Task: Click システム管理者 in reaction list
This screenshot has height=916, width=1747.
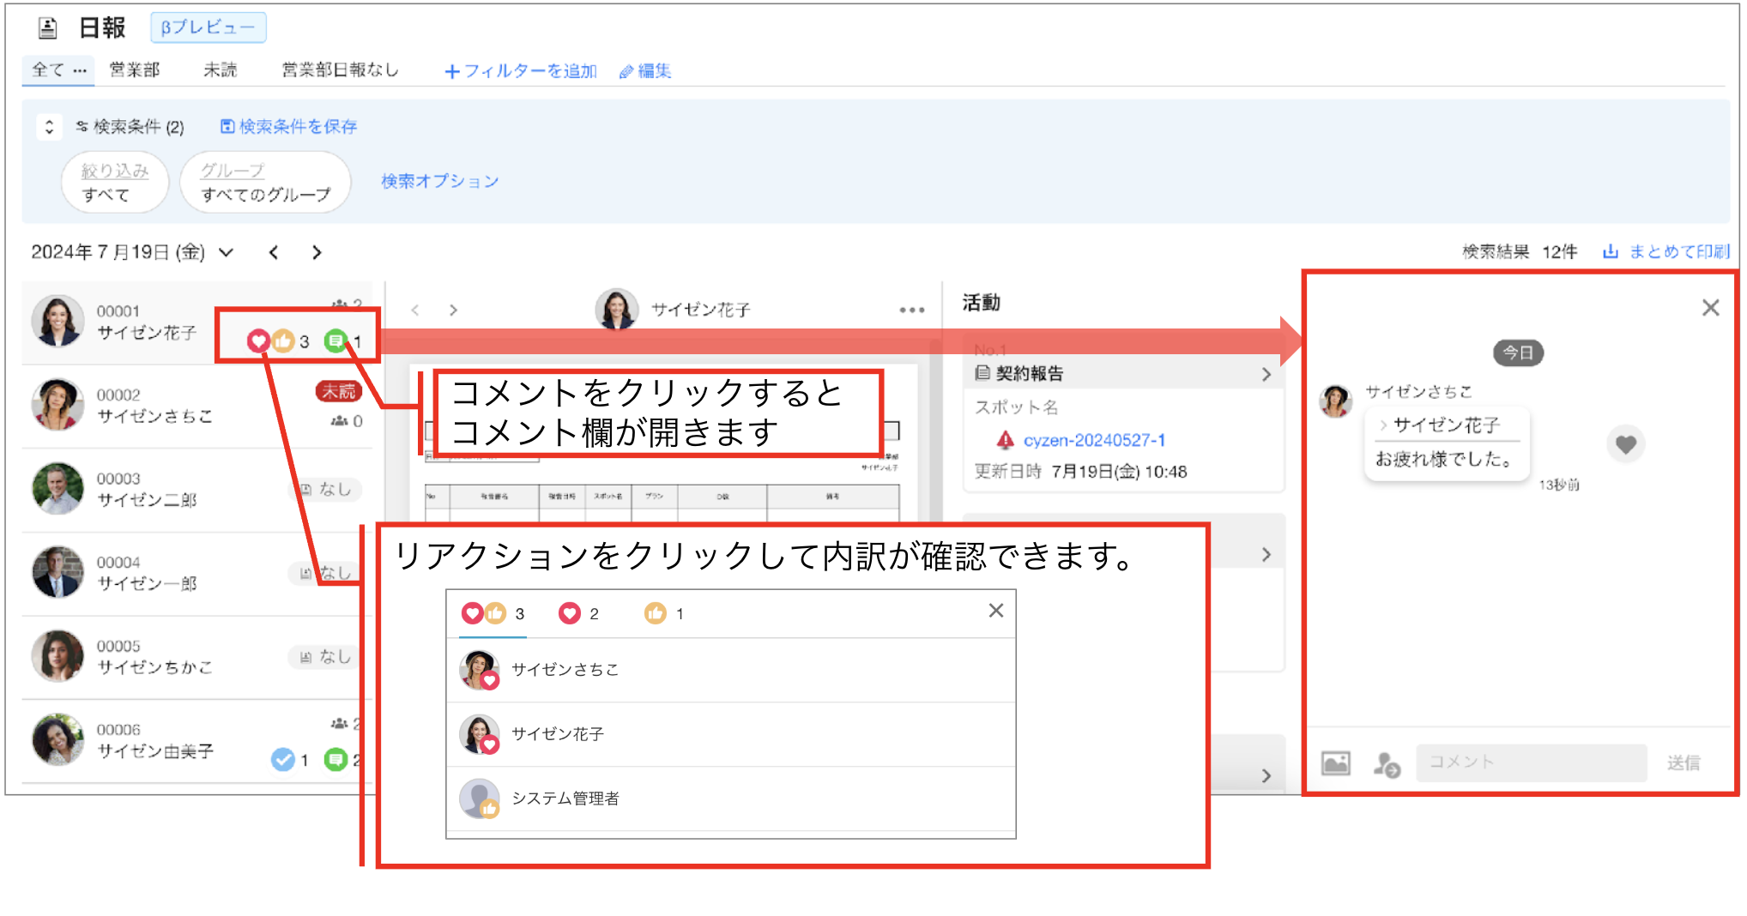Action: (x=731, y=798)
